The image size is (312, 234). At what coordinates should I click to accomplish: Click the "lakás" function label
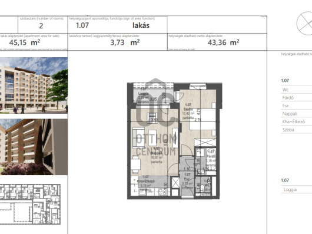click(x=141, y=25)
